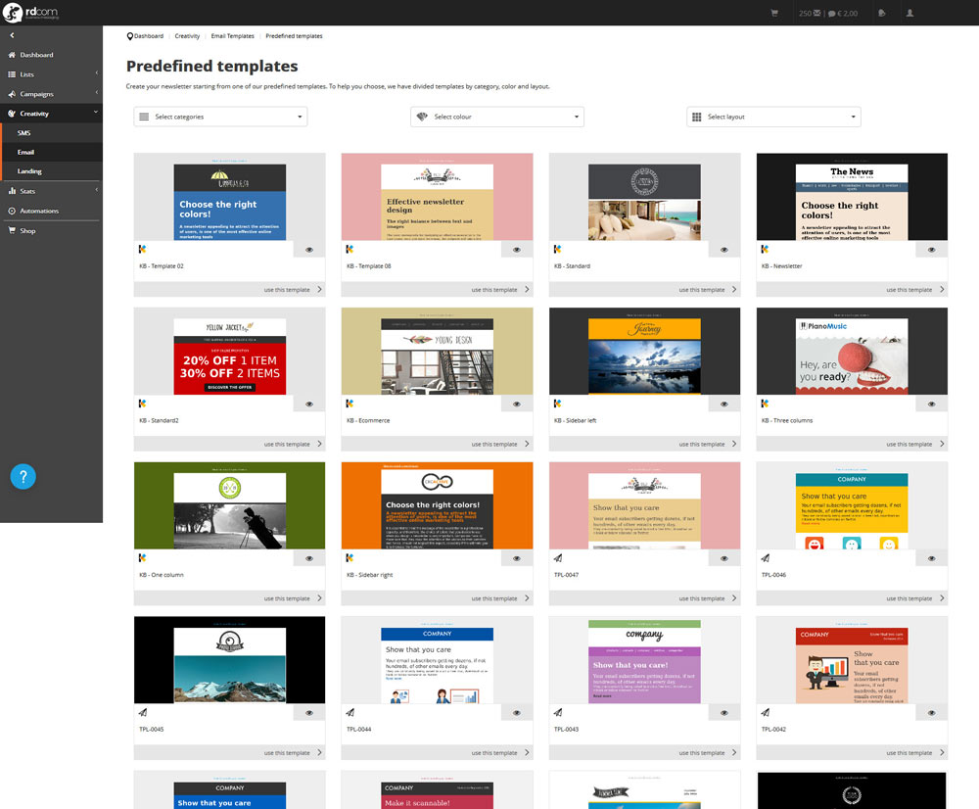Go to Email Templates breadcrumb link
The width and height of the screenshot is (979, 809).
[233, 36]
